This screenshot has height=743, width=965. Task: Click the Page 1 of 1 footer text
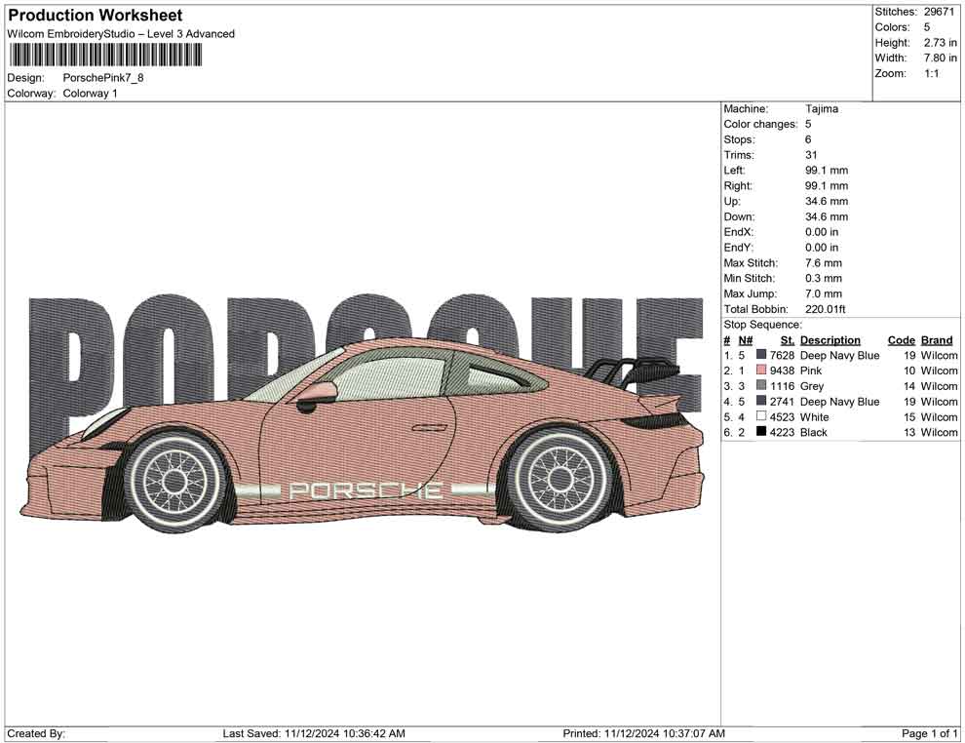928,733
